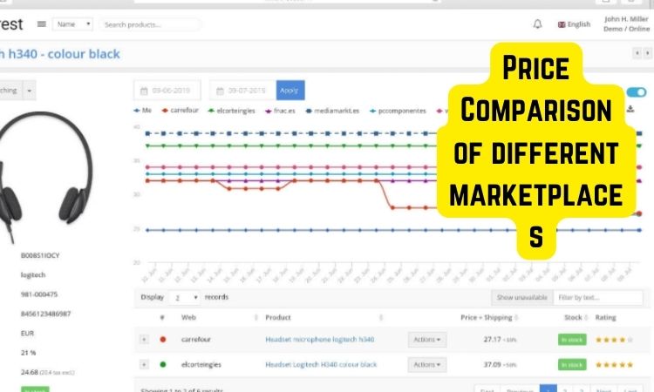The image size is (654, 392).
Task: Click price 37.09 in elcorteingles row
Action: tap(492, 364)
